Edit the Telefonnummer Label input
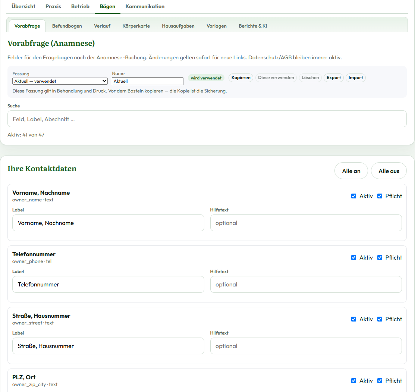This screenshot has width=415, height=392. (x=108, y=285)
